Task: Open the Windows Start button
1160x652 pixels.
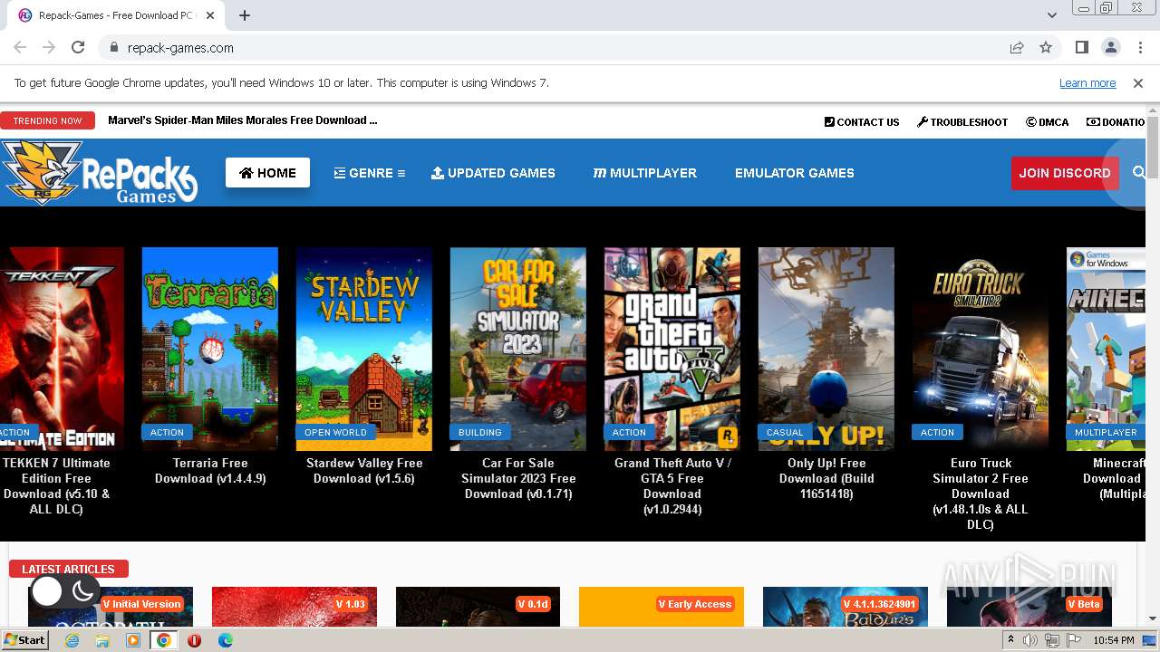Action: point(24,640)
